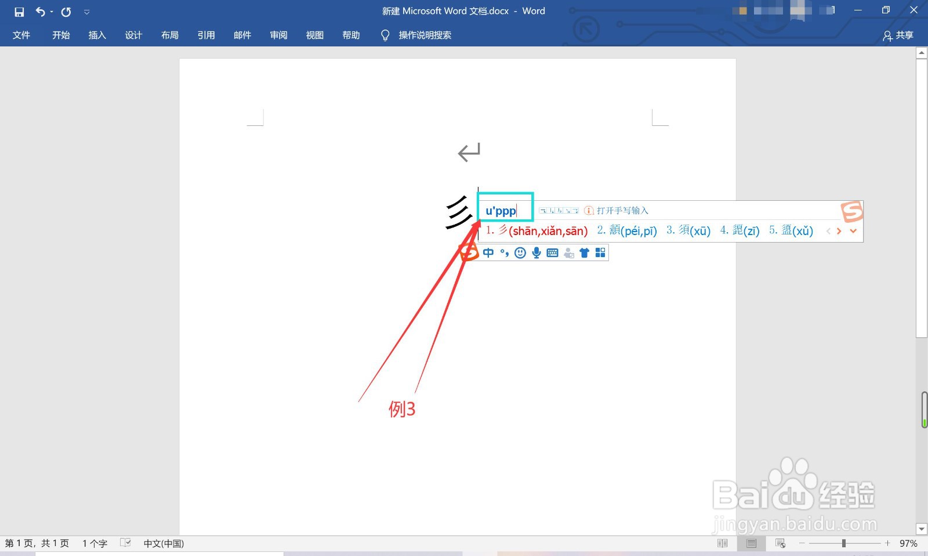Viewport: 928px width, 556px height.
Task: Expand the candidate list with the down chevron
Action: [853, 230]
